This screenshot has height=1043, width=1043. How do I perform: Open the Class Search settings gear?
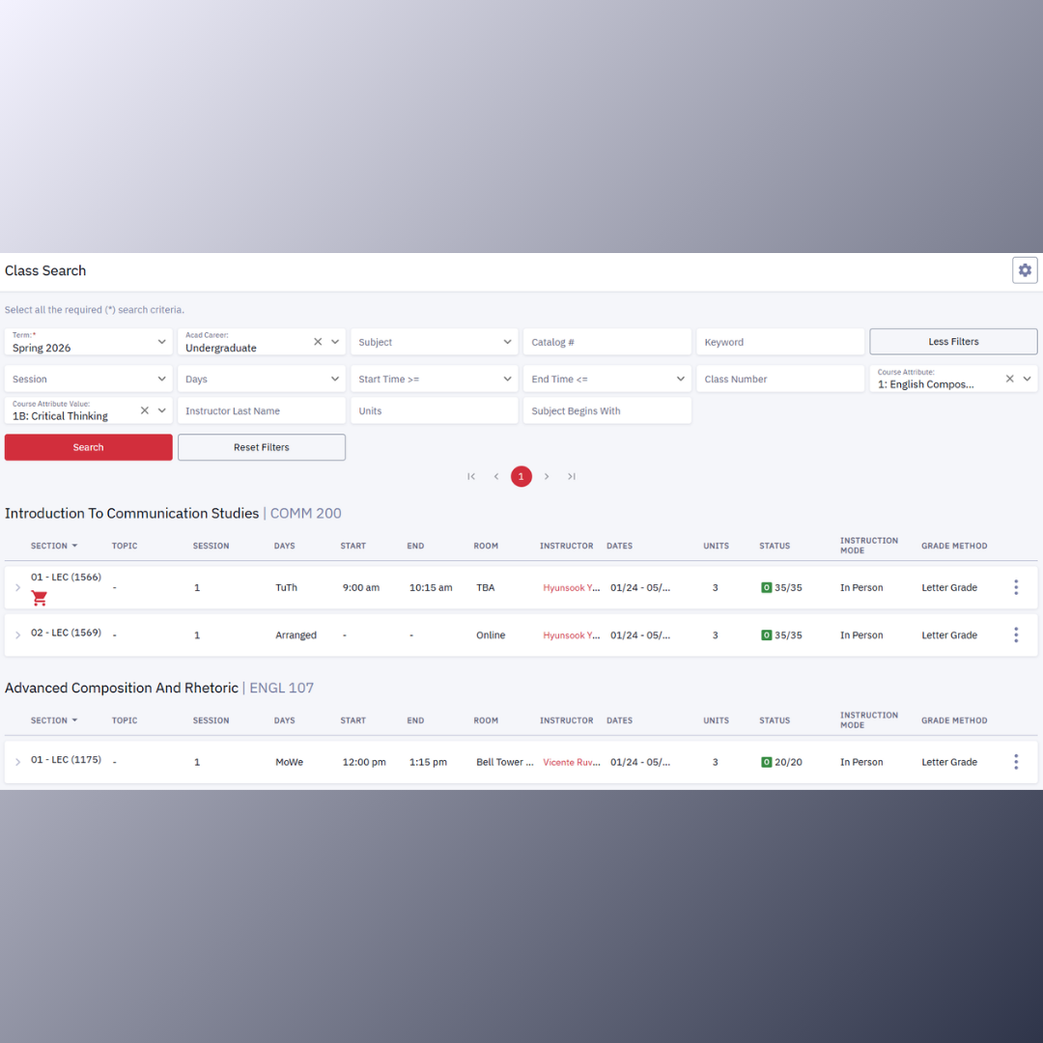pyautogui.click(x=1025, y=270)
